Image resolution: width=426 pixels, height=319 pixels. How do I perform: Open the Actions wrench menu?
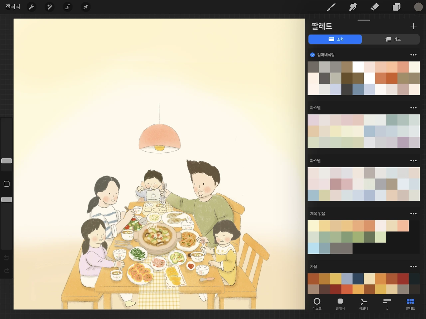tap(32, 7)
